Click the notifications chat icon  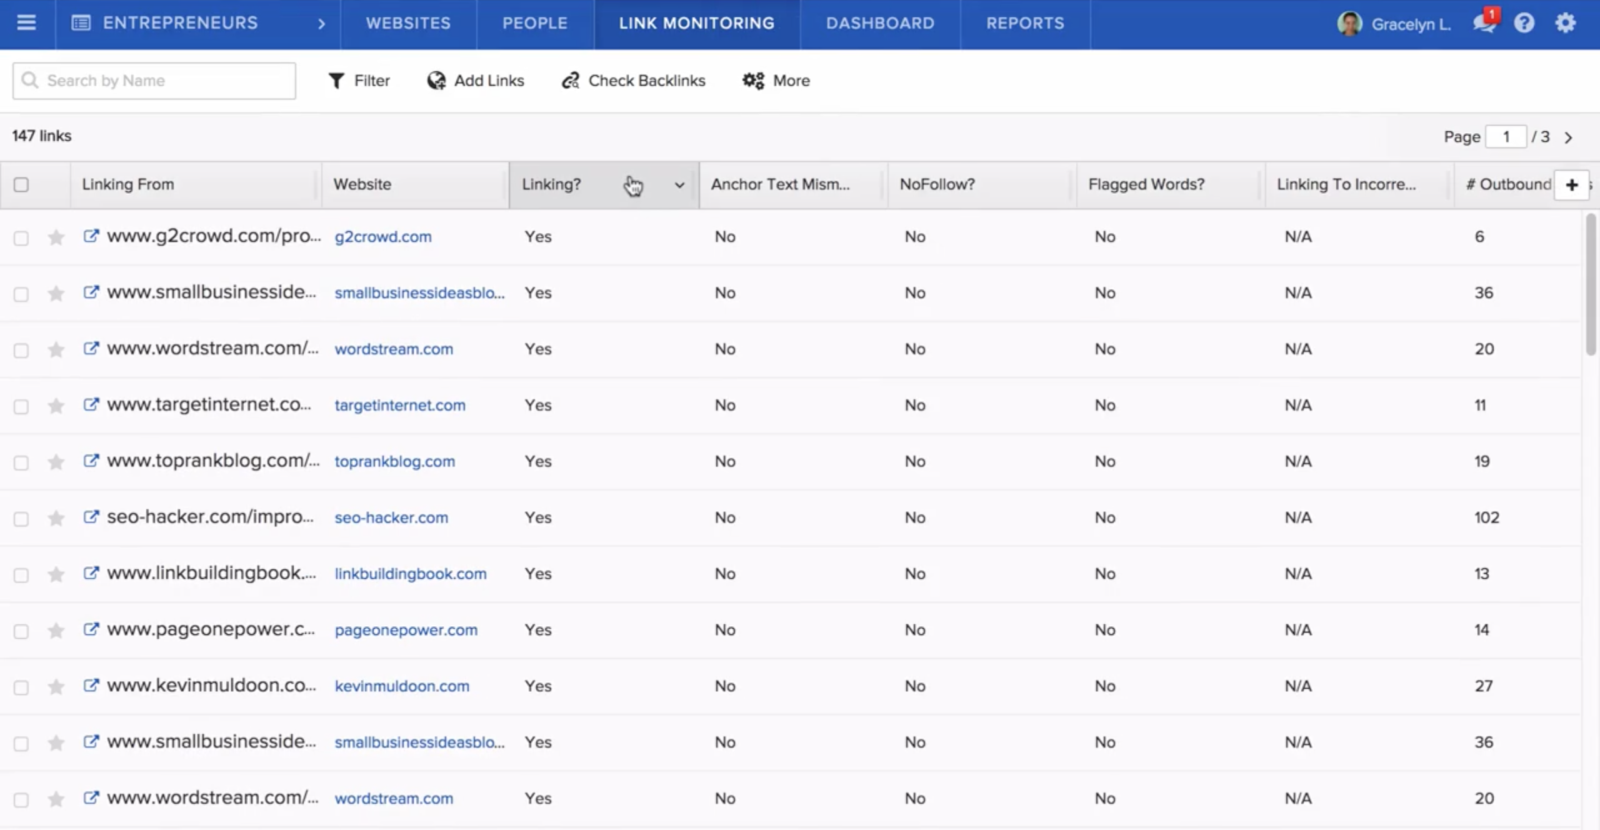[x=1484, y=23]
